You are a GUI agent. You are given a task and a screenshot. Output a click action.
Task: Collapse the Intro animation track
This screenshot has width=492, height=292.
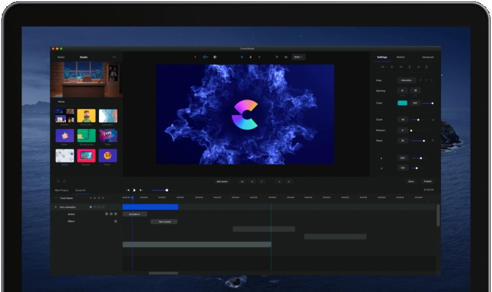click(x=56, y=207)
